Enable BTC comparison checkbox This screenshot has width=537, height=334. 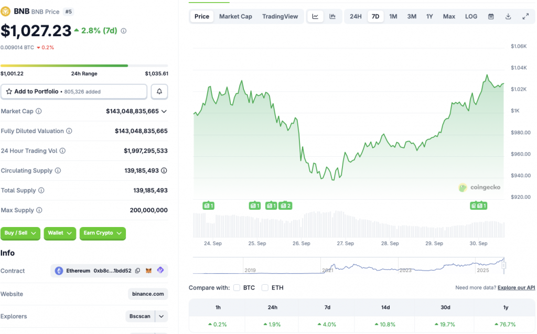[x=237, y=288]
